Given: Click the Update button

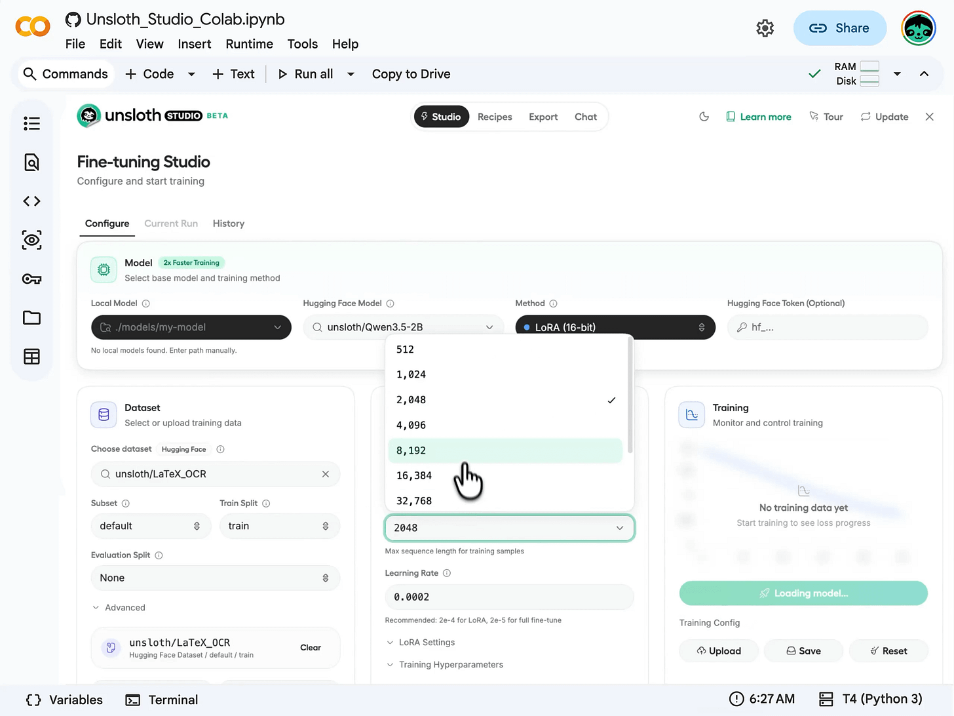Looking at the screenshot, I should pos(885,117).
